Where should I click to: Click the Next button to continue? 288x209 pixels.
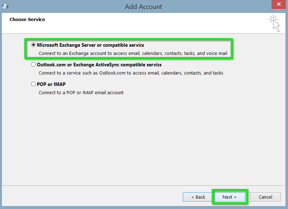[x=229, y=197]
